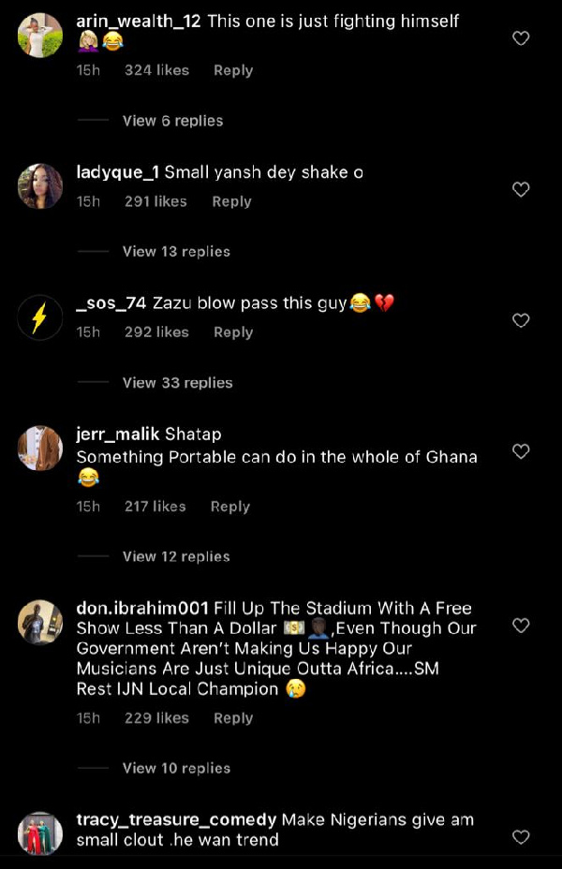Click _sos_74's profile picture
This screenshot has height=869, width=562.
point(39,317)
